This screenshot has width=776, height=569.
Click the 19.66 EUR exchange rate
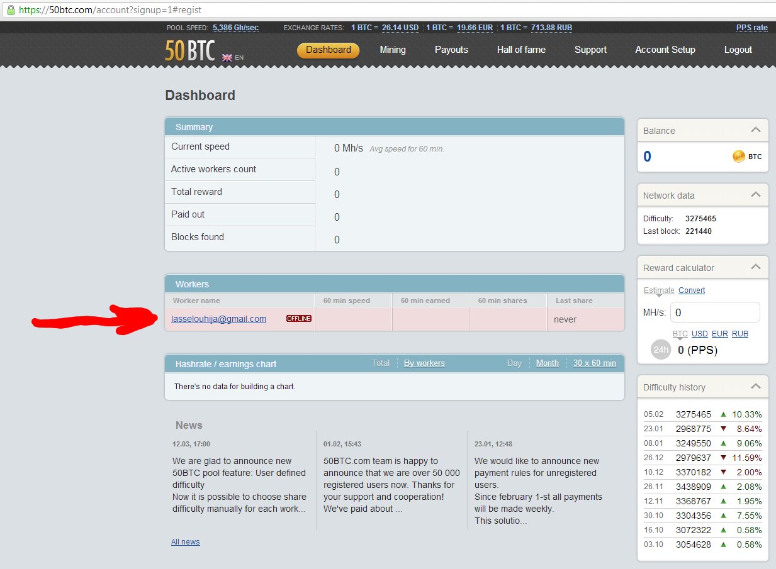(x=475, y=28)
